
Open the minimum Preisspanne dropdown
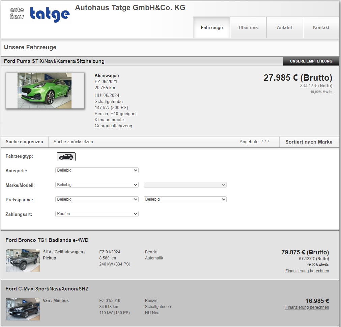point(97,200)
